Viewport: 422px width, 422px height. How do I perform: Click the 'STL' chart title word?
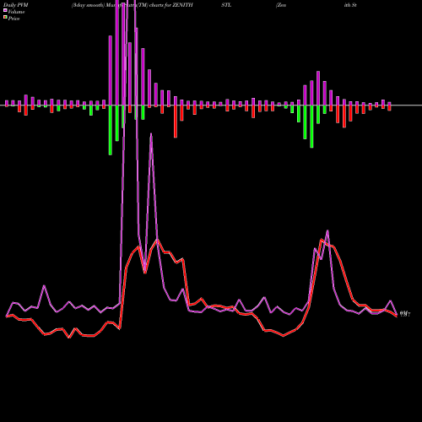(x=226, y=5)
